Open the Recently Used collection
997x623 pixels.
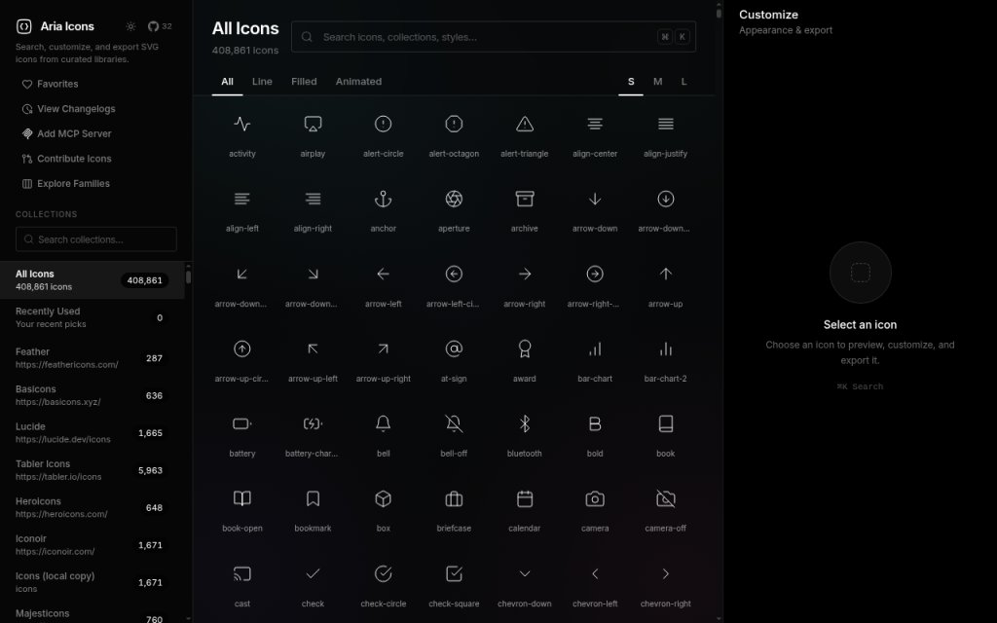point(92,317)
